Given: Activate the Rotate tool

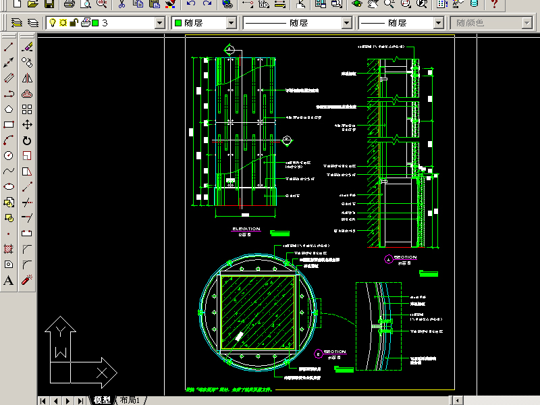Looking at the screenshot, I should click(28, 140).
